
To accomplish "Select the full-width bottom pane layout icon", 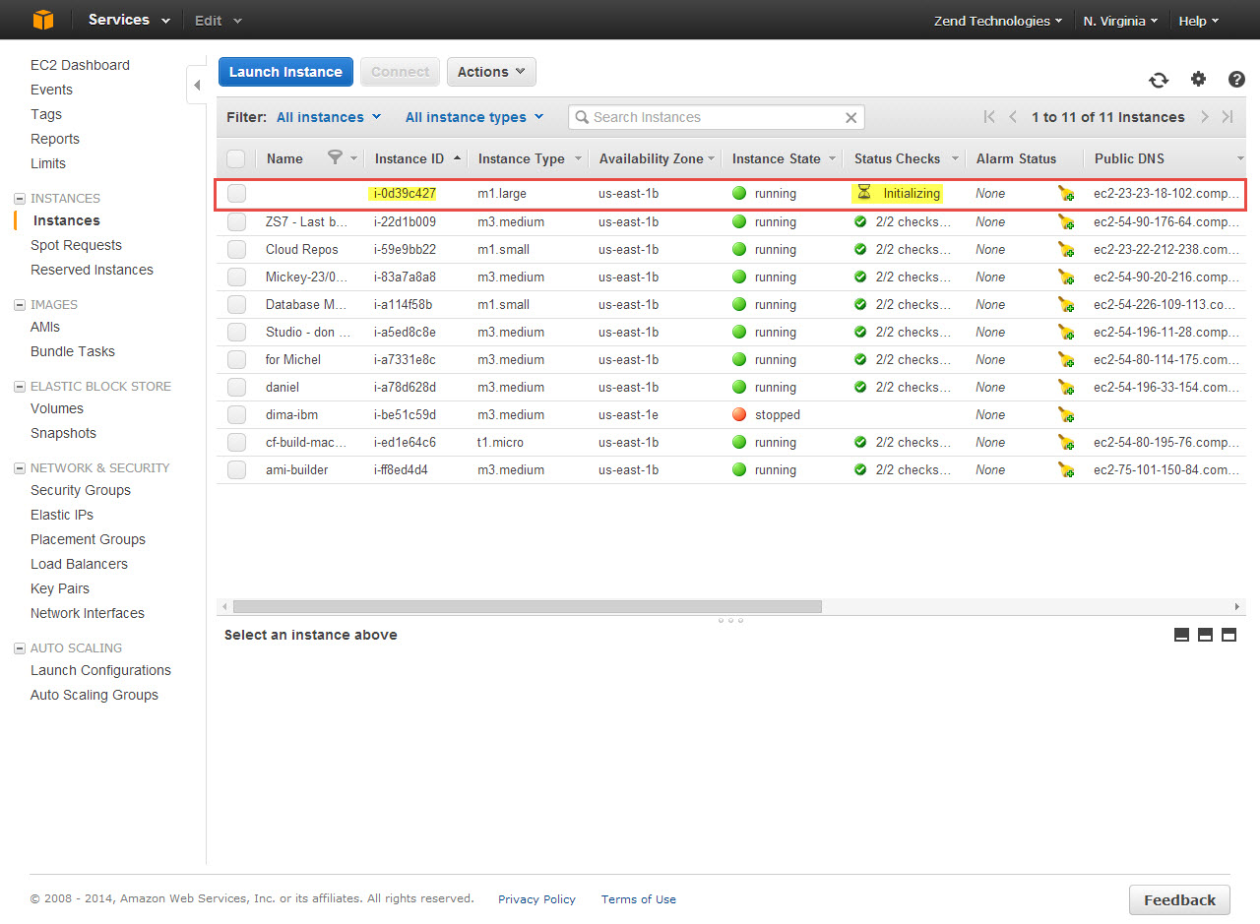I will [x=1228, y=635].
